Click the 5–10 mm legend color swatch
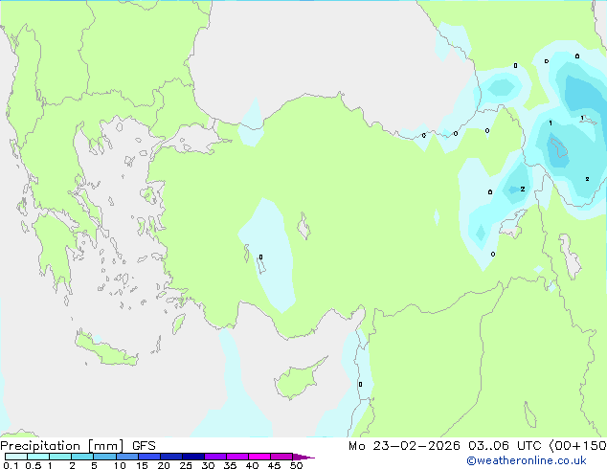 [x=105, y=457]
